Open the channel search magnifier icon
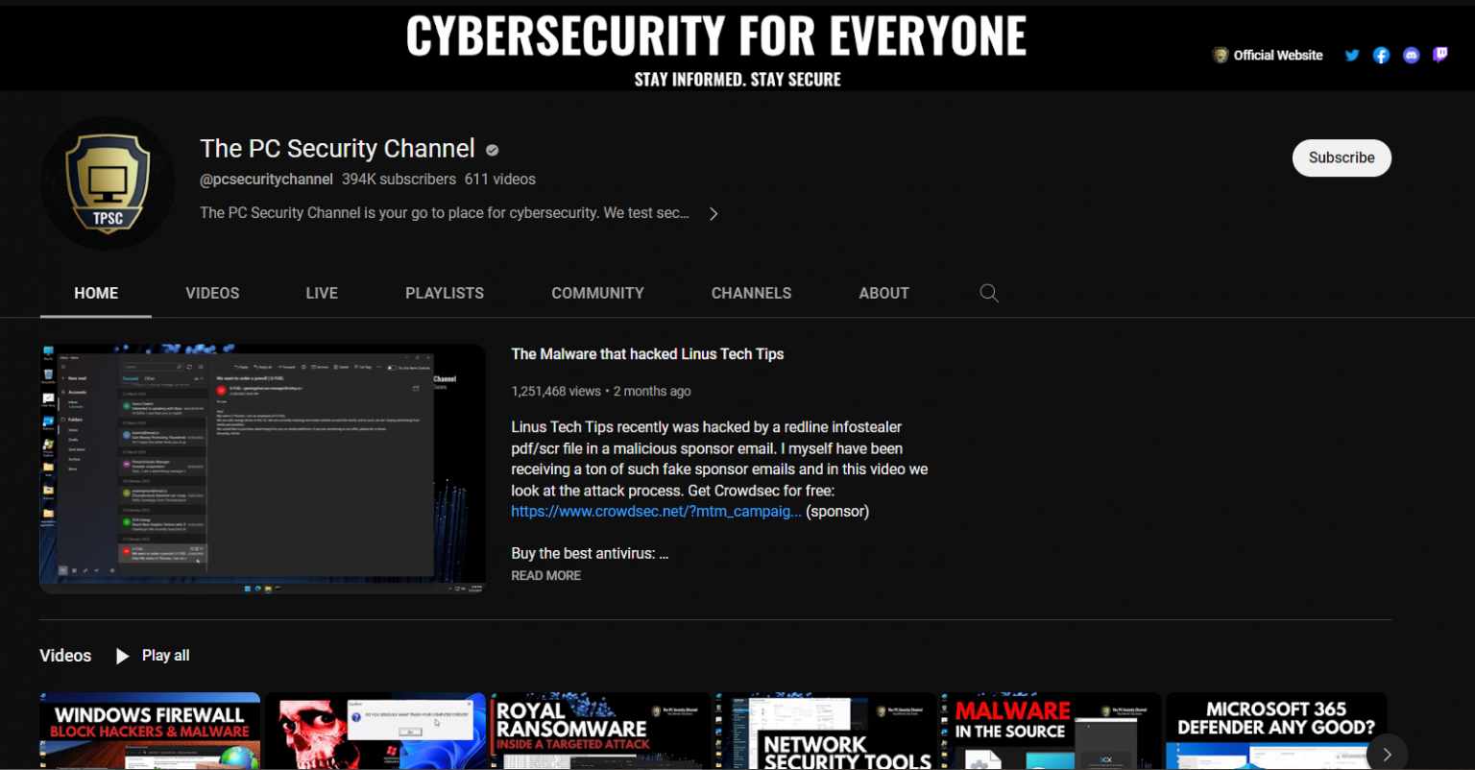1475x770 pixels. pyautogui.click(x=988, y=293)
